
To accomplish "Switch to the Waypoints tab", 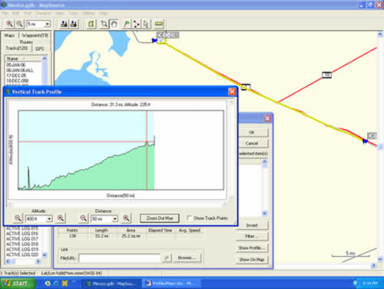I will pyautogui.click(x=35, y=35).
